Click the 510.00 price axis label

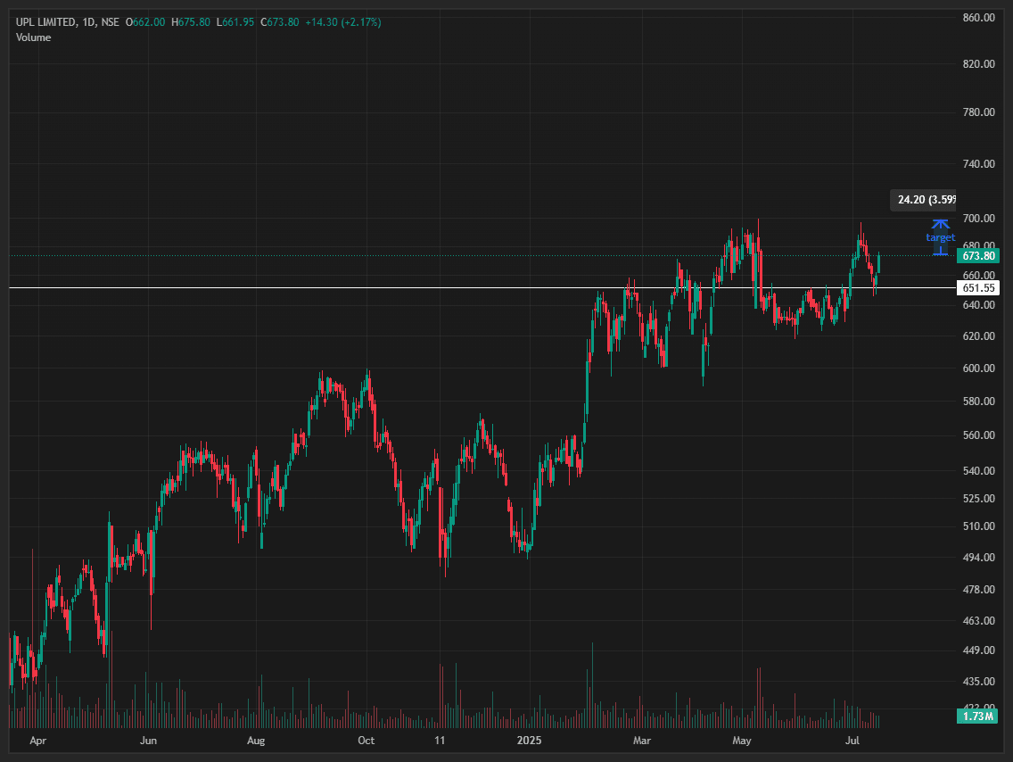tap(979, 526)
